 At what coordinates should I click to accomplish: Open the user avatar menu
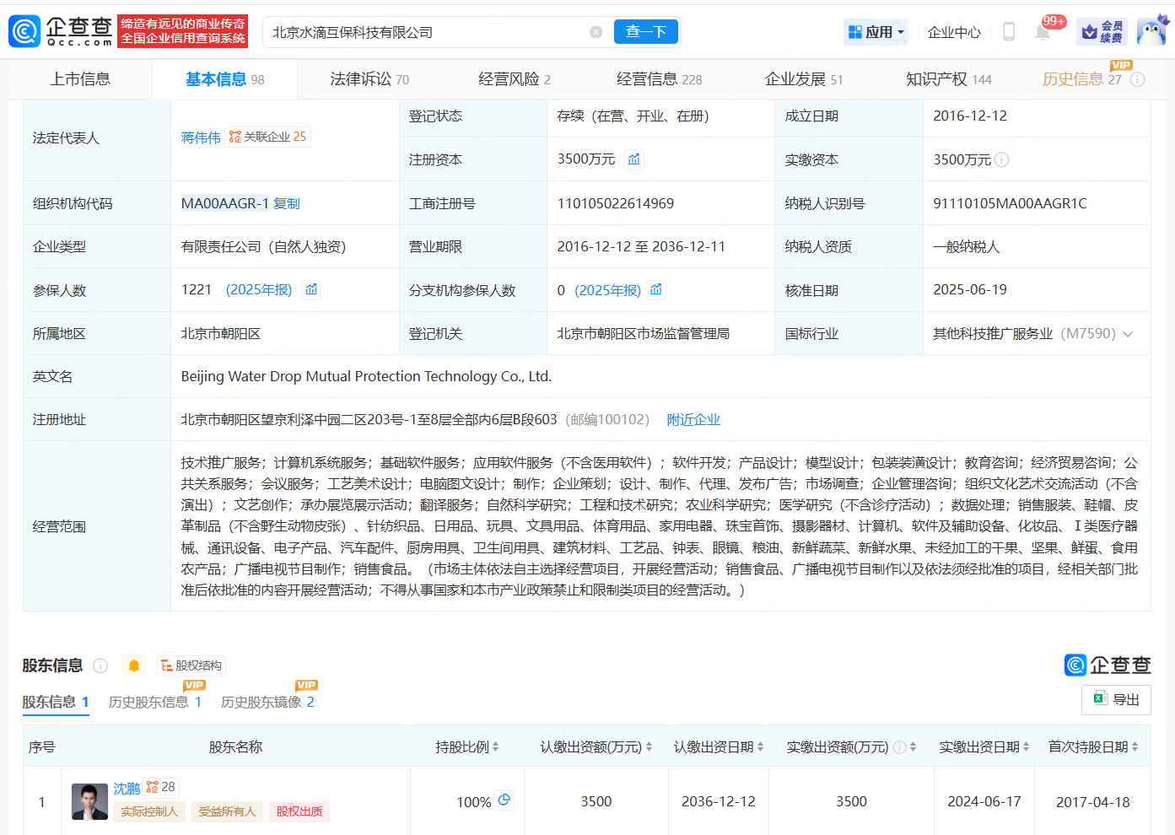pyautogui.click(x=1151, y=31)
